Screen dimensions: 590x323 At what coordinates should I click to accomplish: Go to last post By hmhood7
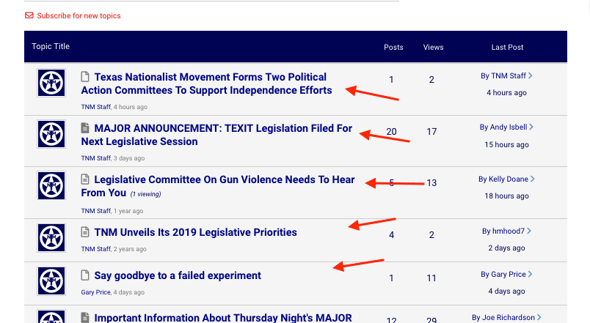coord(503,231)
